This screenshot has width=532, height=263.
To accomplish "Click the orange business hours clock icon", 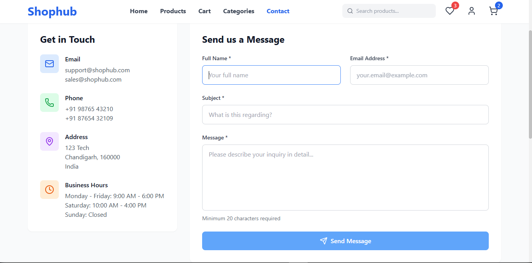I will tap(49, 190).
